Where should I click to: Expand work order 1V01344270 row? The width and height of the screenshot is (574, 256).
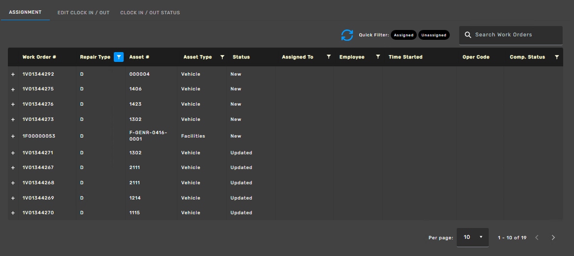[x=13, y=213]
